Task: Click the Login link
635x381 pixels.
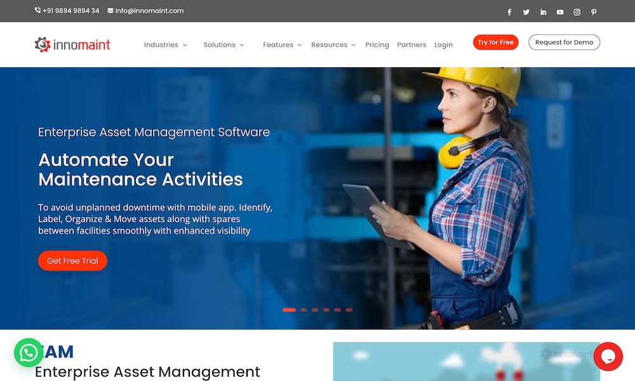Action: 443,45
